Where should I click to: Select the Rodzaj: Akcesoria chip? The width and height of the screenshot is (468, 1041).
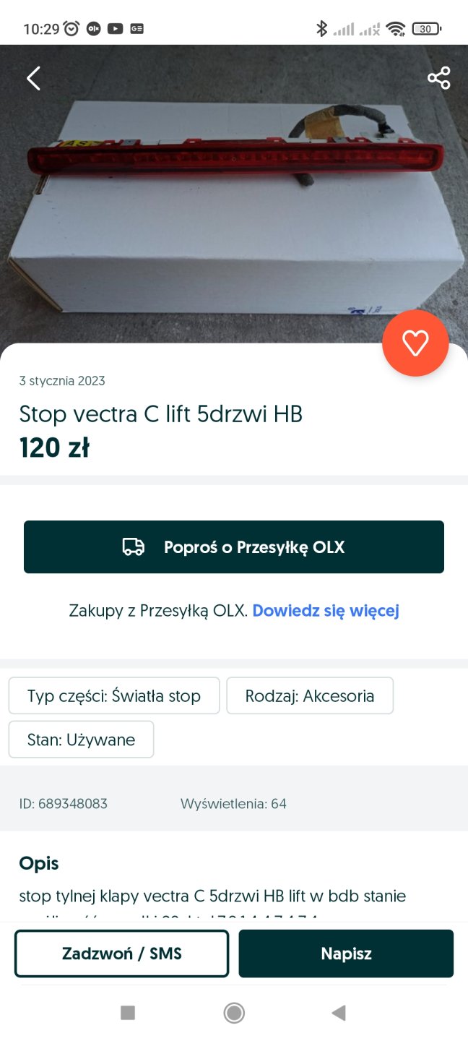tap(310, 696)
